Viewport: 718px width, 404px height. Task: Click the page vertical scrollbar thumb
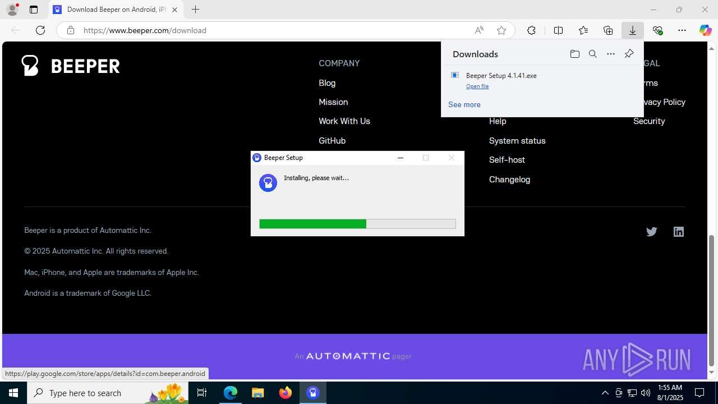coord(712,300)
